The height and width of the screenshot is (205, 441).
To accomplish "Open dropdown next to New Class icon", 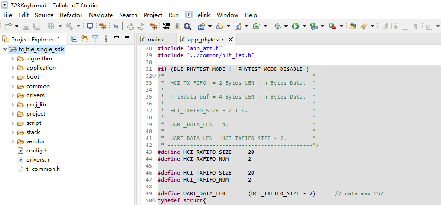I will point(265,26).
